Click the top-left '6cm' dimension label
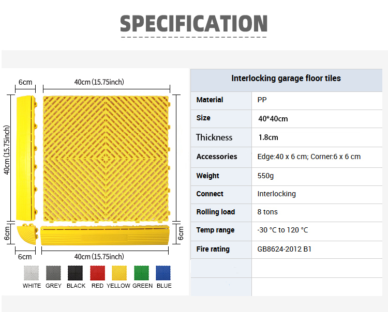Image resolution: width=388 pixels, height=312 pixels. [x=25, y=82]
